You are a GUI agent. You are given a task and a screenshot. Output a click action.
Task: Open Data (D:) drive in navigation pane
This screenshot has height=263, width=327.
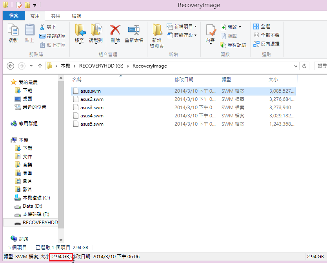click(x=32, y=206)
